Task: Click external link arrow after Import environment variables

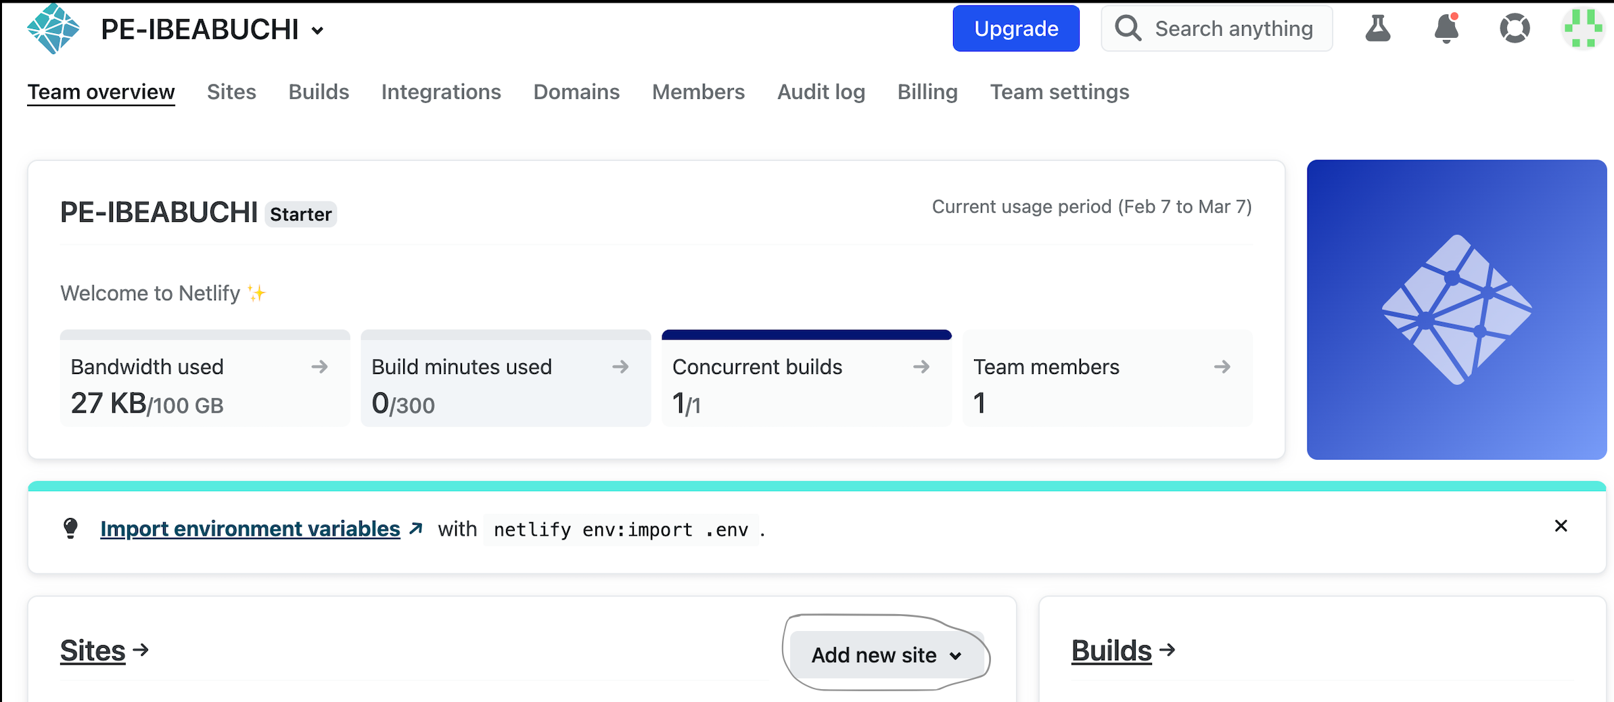Action: tap(416, 528)
